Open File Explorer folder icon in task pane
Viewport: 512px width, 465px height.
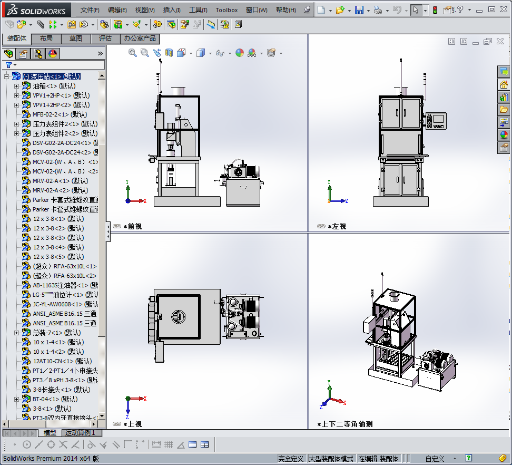tap(504, 110)
